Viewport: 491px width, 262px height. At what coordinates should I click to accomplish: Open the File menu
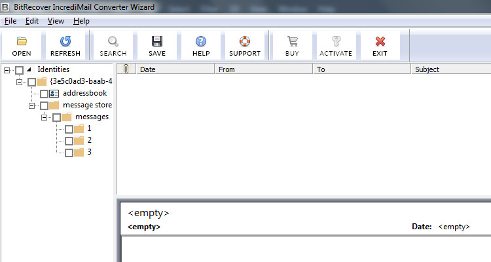pyautogui.click(x=10, y=21)
